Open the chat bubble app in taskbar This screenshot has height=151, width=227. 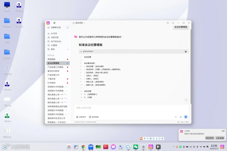(128, 147)
